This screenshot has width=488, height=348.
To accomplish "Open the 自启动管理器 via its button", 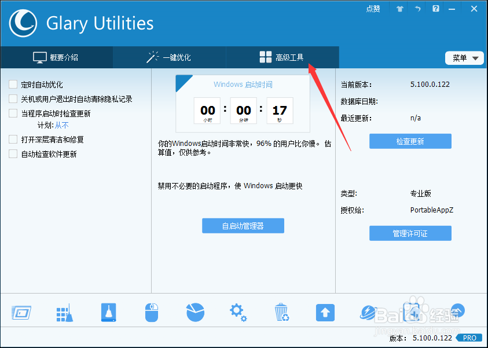I will pos(243,226).
